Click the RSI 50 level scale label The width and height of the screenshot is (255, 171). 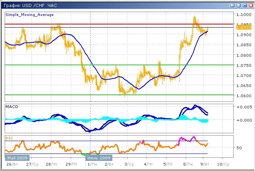(239, 148)
